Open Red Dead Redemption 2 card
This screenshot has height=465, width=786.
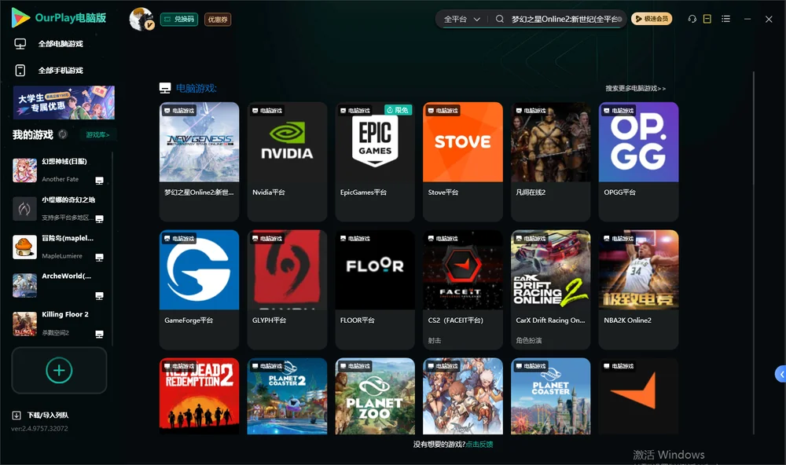(x=199, y=396)
